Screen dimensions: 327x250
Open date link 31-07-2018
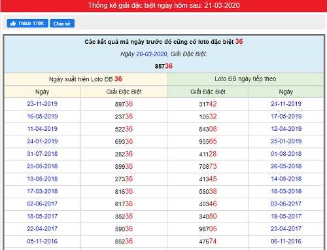43,154
